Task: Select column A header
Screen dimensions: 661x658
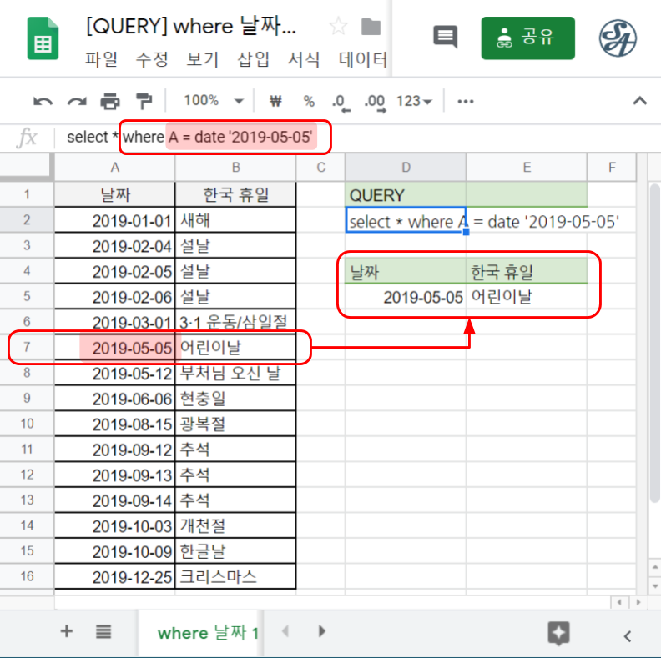Action: click(x=114, y=168)
